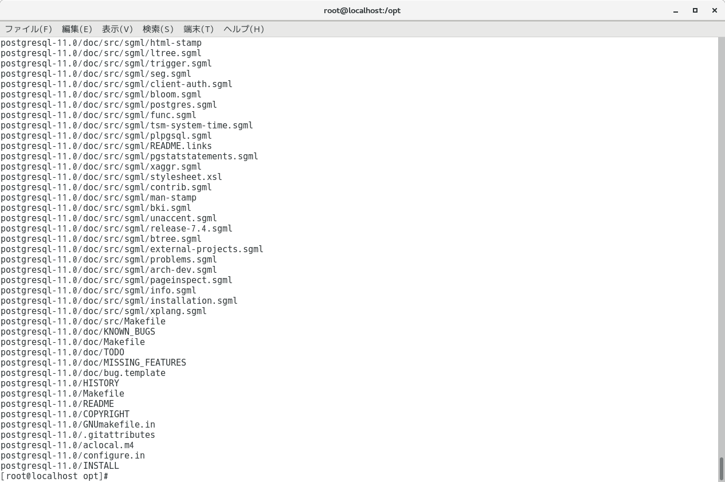Click the line ending release-7.4.sgml
725x482 pixels.
(117, 229)
